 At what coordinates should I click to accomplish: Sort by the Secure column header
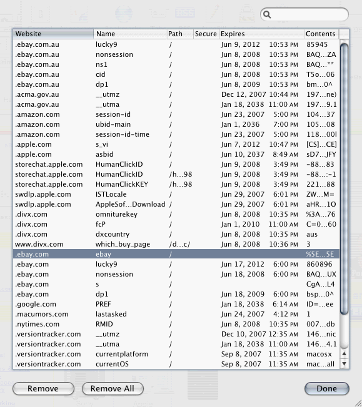[x=206, y=34]
